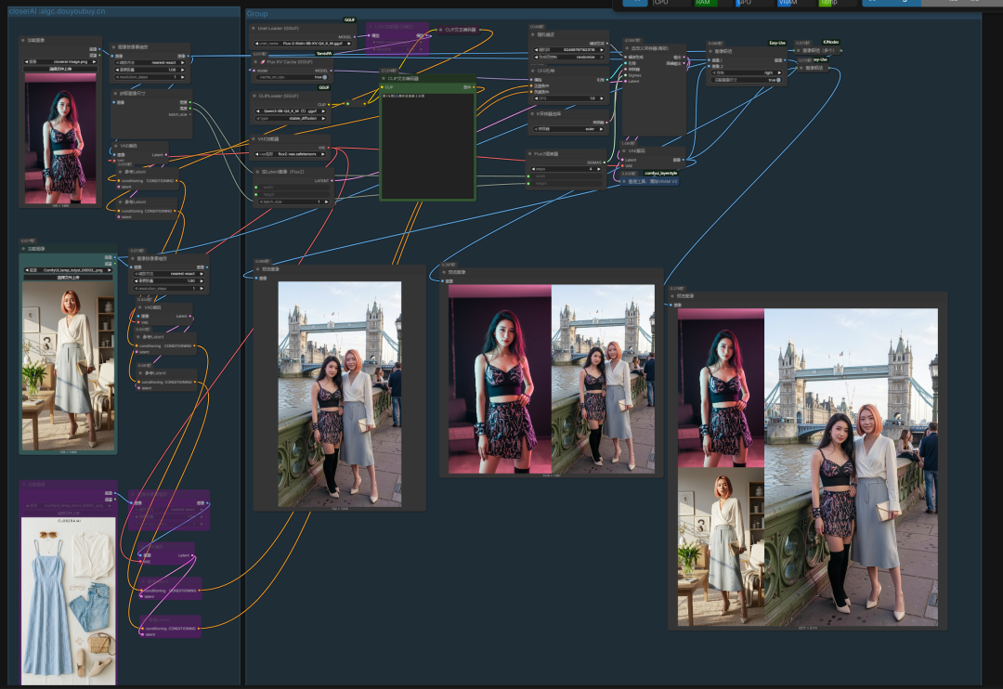Click the comfyui_layerstyle badge above 清除VRAM node
This screenshot has width=1003, height=689.
pyautogui.click(x=660, y=173)
